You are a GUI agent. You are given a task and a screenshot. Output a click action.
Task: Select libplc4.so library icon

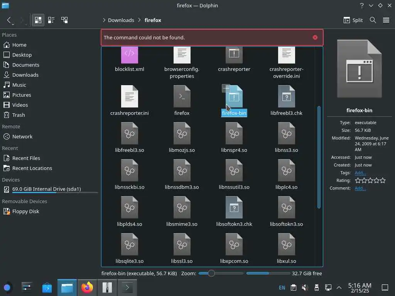pyautogui.click(x=287, y=170)
